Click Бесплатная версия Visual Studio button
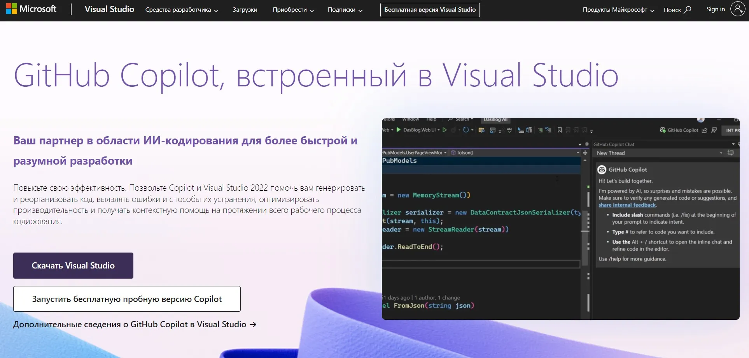Image resolution: width=749 pixels, height=358 pixels. [x=430, y=10]
